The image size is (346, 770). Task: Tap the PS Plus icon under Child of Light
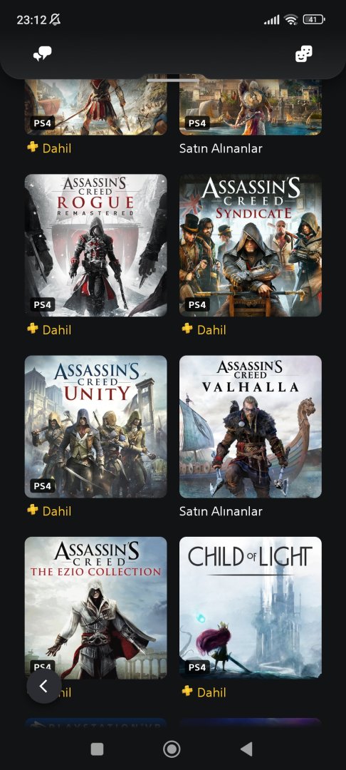pos(187,691)
